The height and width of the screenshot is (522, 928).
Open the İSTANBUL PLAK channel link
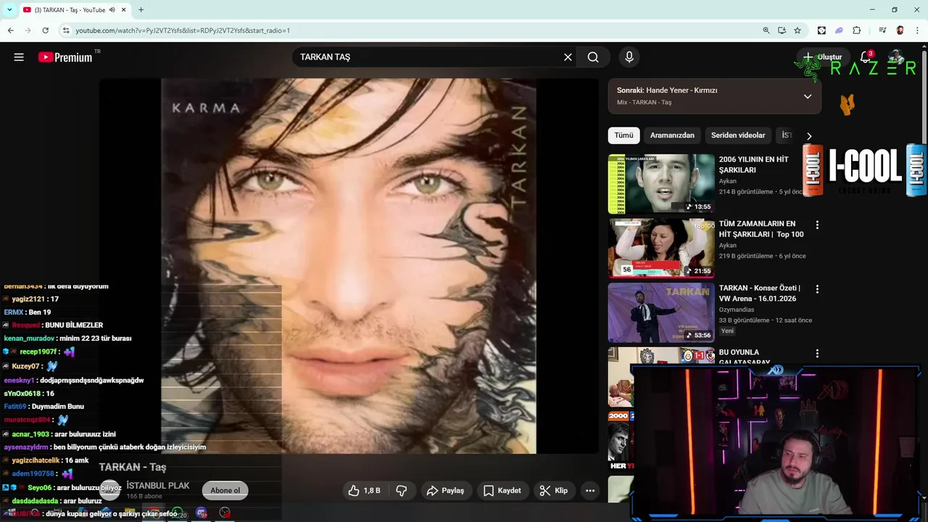click(x=157, y=486)
